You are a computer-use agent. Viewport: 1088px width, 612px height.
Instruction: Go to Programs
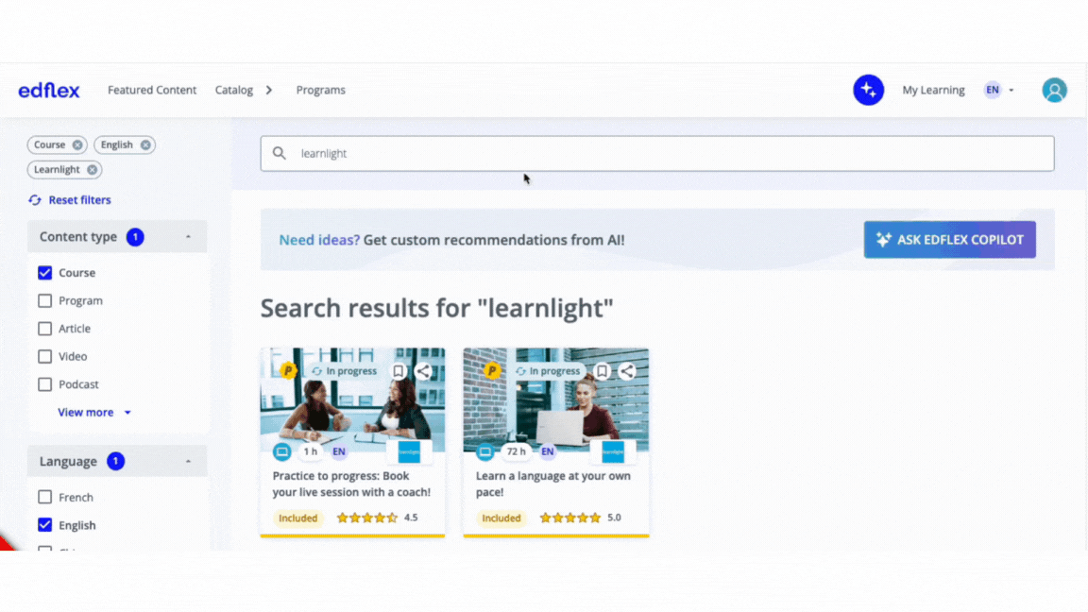(320, 91)
